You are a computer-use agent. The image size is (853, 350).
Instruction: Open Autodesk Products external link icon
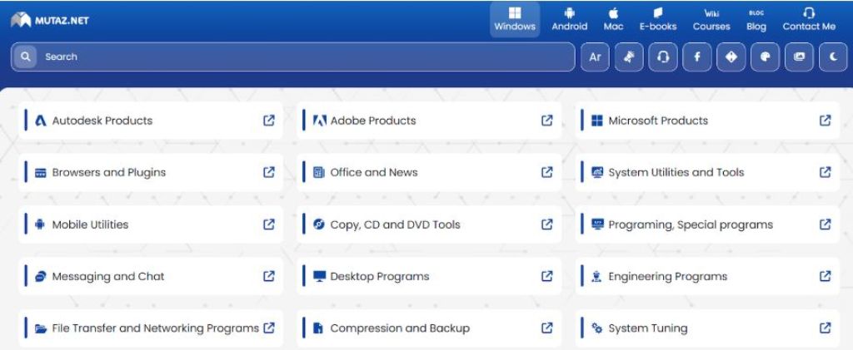[269, 121]
